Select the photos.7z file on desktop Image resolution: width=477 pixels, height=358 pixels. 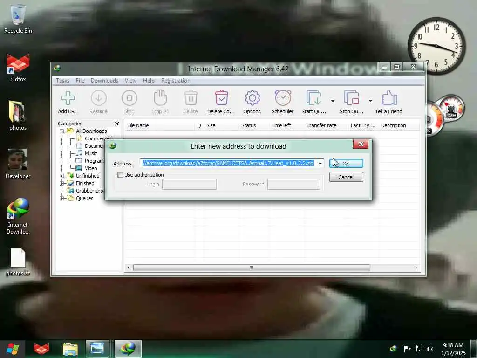(18, 262)
